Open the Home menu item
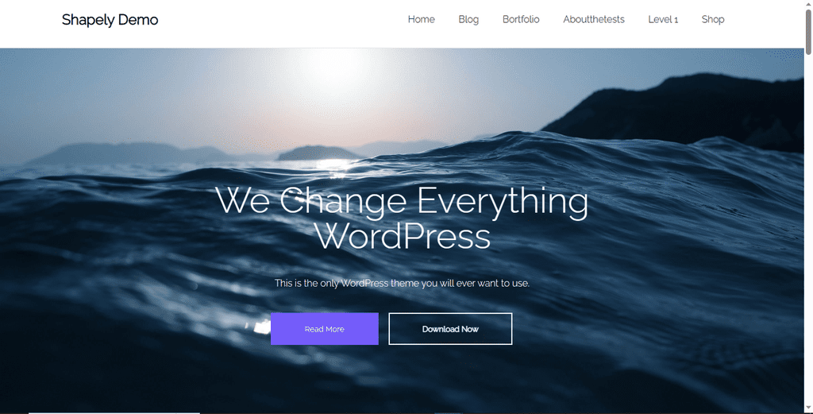This screenshot has width=813, height=414. pyautogui.click(x=421, y=19)
